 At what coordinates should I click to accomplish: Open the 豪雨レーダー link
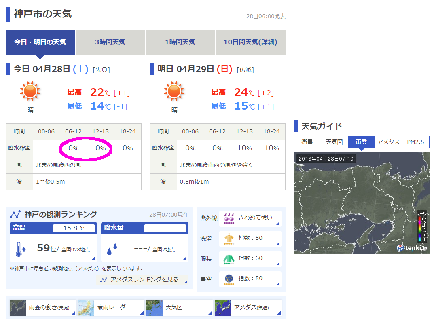tap(110, 307)
